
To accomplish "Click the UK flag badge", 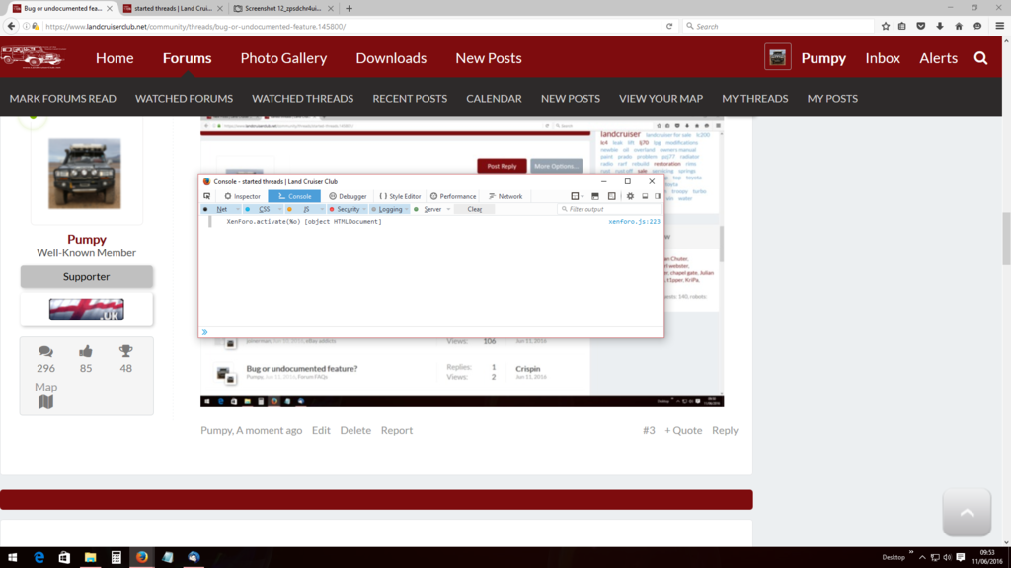I will pyautogui.click(x=87, y=310).
